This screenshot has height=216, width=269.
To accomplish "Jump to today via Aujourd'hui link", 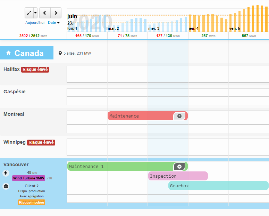I will (35, 22).
